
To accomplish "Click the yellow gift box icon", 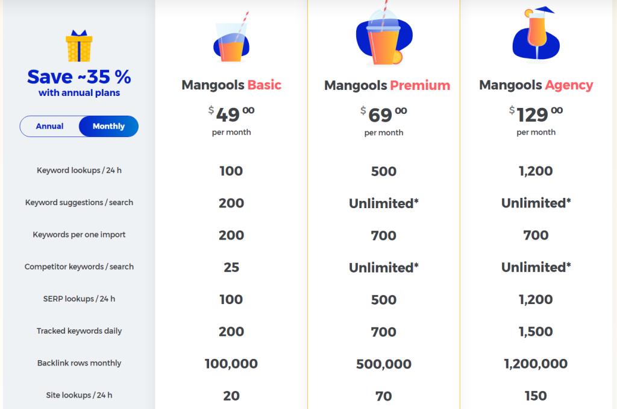I will (79, 46).
